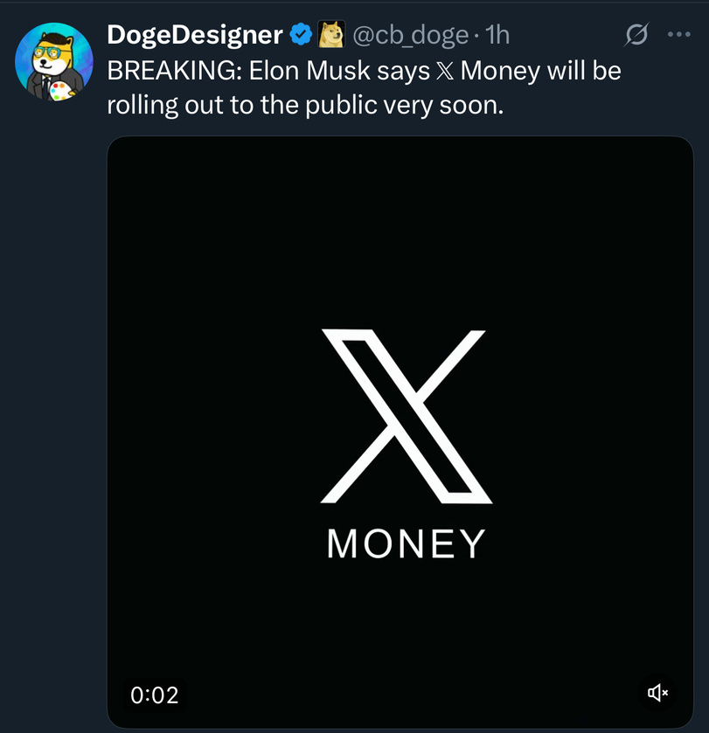This screenshot has width=709, height=733.
Task: Open the three-dot more options menu
Action: [678, 35]
